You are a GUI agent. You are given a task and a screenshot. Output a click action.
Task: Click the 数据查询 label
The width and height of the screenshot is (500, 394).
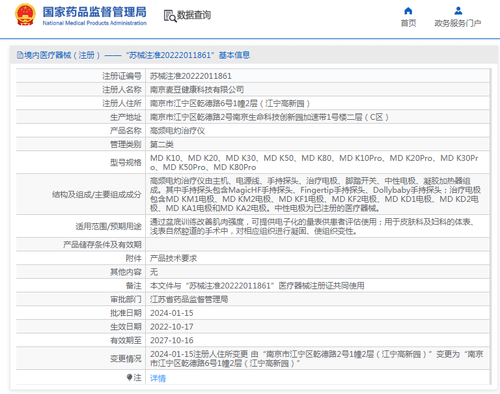[194, 15]
